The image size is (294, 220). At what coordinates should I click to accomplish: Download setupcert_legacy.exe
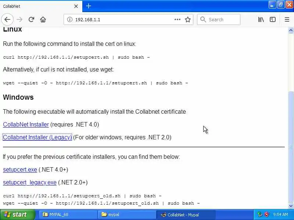click(30, 182)
